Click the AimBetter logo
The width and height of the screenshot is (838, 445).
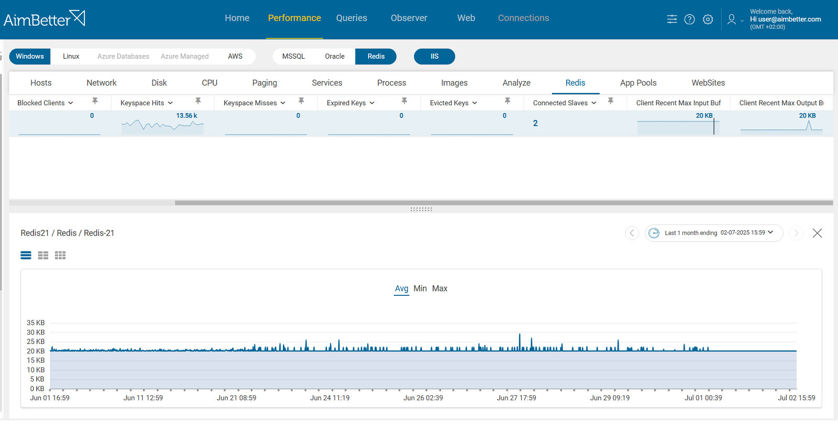(45, 19)
